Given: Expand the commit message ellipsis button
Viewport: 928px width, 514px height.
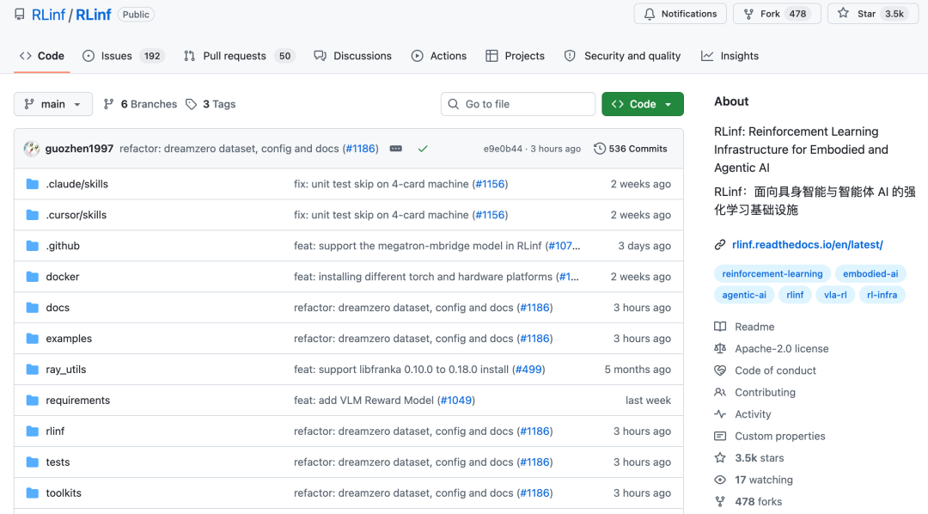Looking at the screenshot, I should pyautogui.click(x=396, y=149).
